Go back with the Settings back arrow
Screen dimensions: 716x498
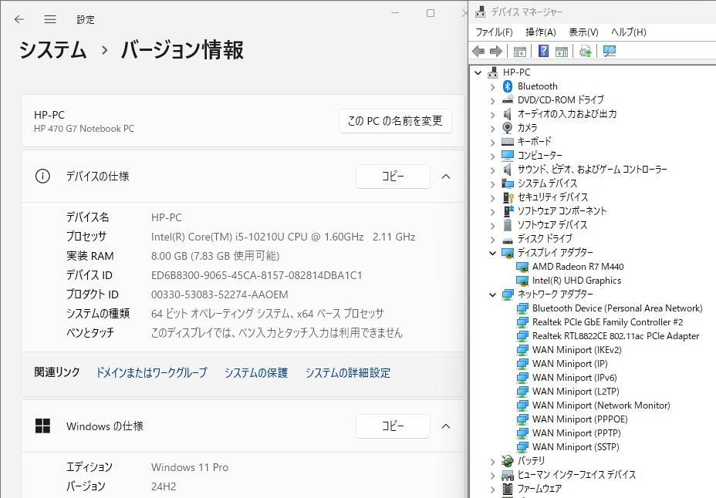[19, 19]
